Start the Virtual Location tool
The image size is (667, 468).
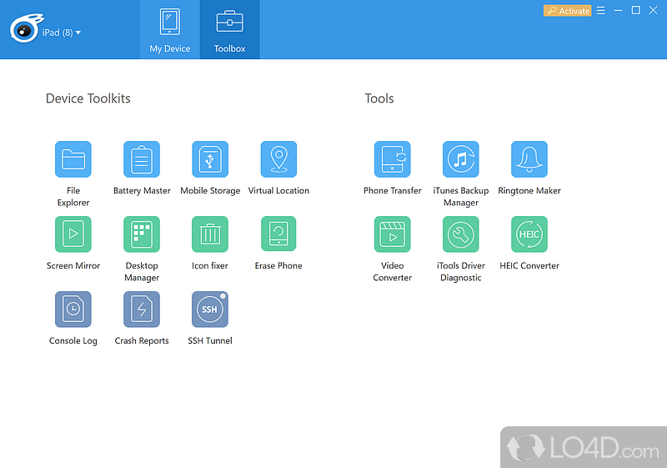[x=278, y=159]
